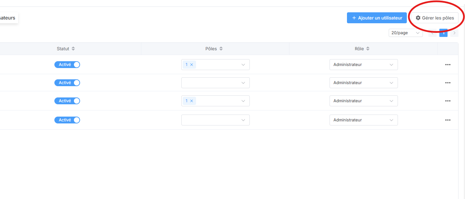The height and width of the screenshot is (199, 465).
Task: Open the 20/page page size dropdown
Action: [x=405, y=33]
